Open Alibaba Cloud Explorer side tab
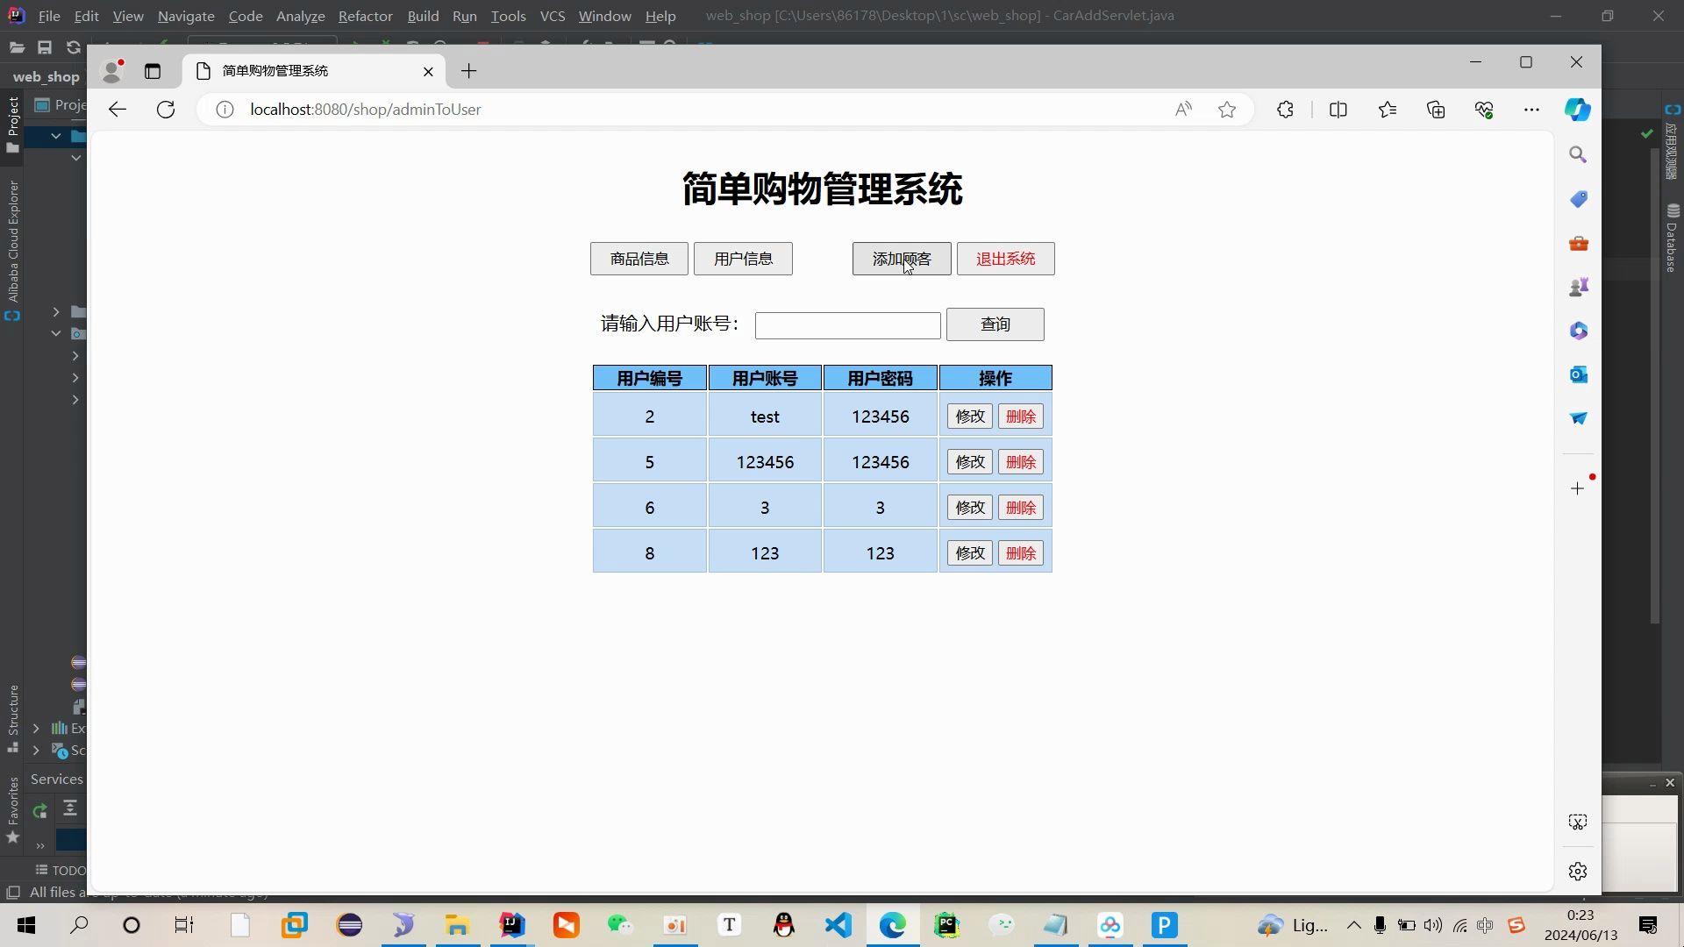1684x947 pixels. pyautogui.click(x=12, y=250)
